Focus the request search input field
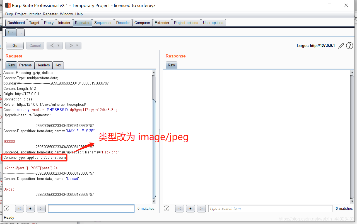This screenshot has width=357, height=224. pyautogui.click(x=91, y=208)
